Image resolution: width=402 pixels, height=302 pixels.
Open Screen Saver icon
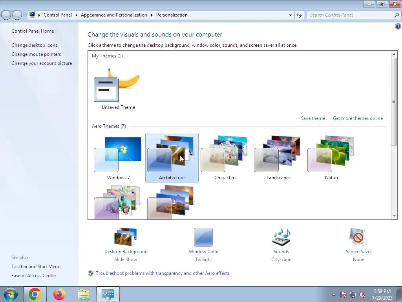358,237
